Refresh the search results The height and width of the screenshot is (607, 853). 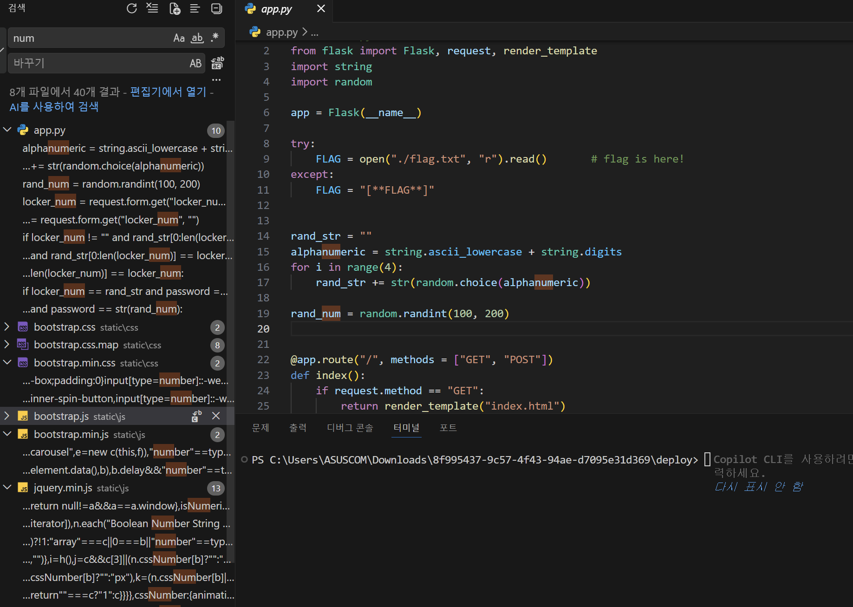coord(132,8)
